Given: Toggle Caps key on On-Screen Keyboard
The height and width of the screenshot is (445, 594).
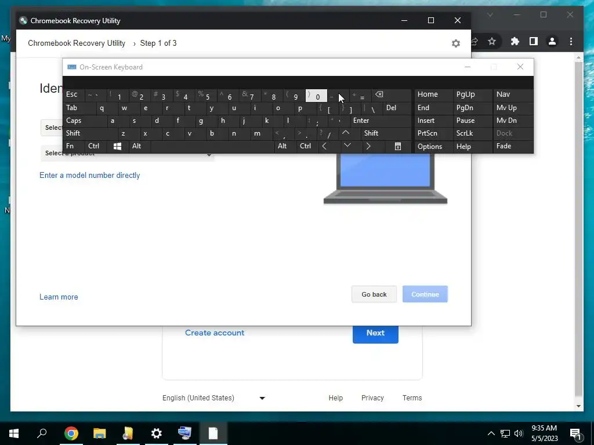Looking at the screenshot, I should pos(85,121).
